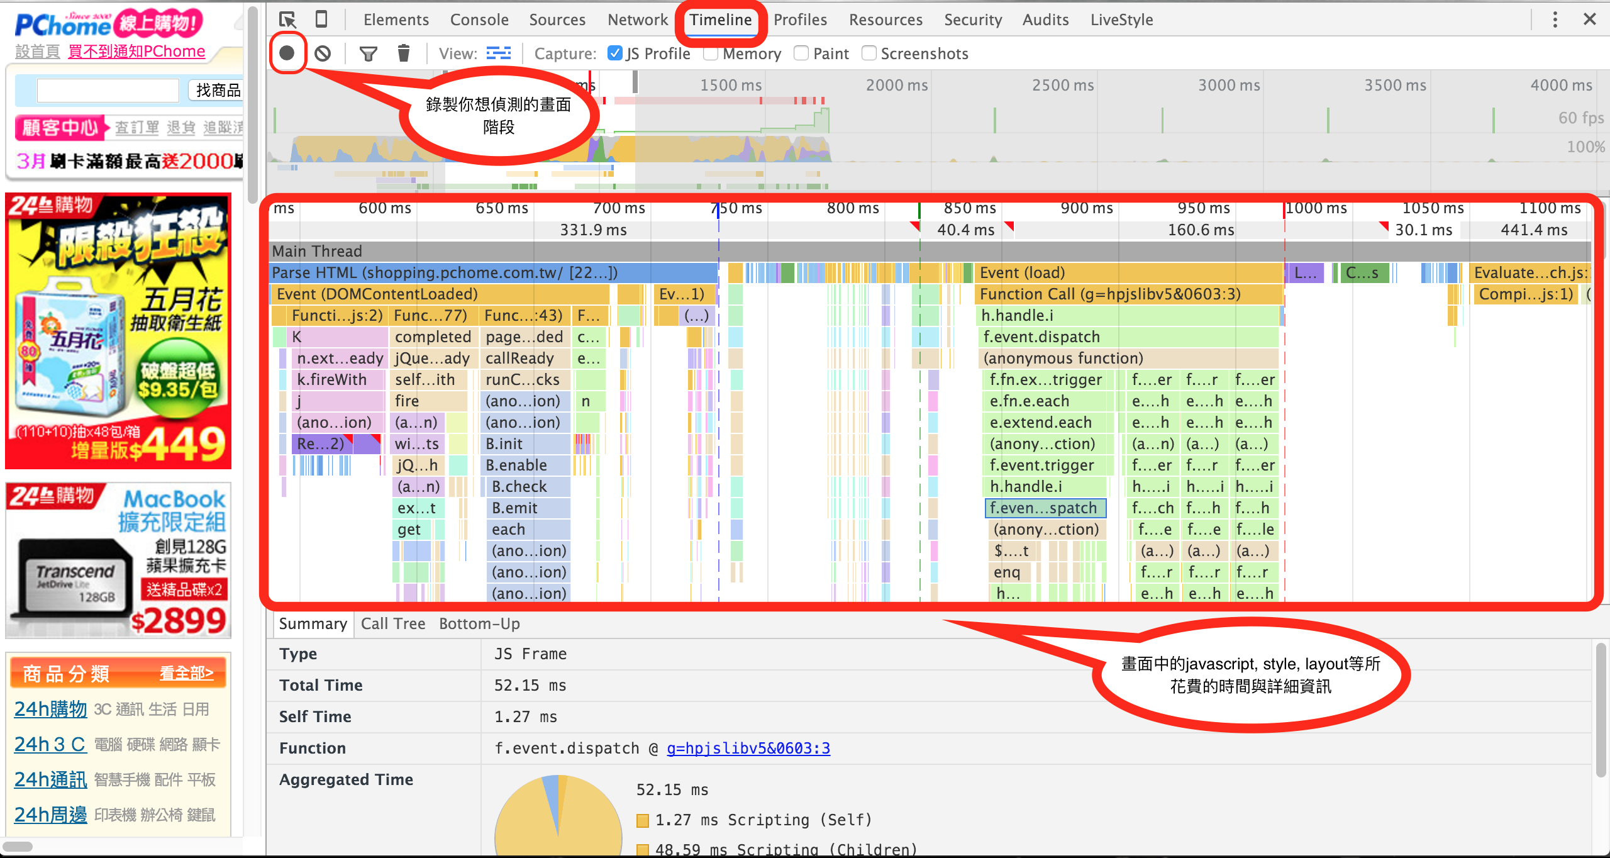Open the 五月花 tissue advertisement banner
1610x858 pixels.
coord(118,331)
